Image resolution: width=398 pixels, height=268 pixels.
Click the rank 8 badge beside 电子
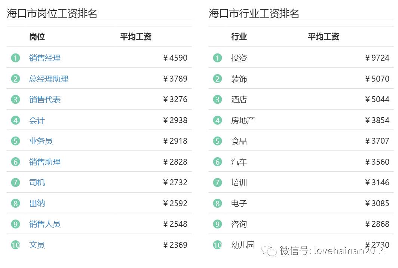click(x=217, y=203)
